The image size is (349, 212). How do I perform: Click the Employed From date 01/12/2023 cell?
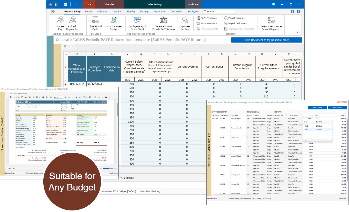95,84
